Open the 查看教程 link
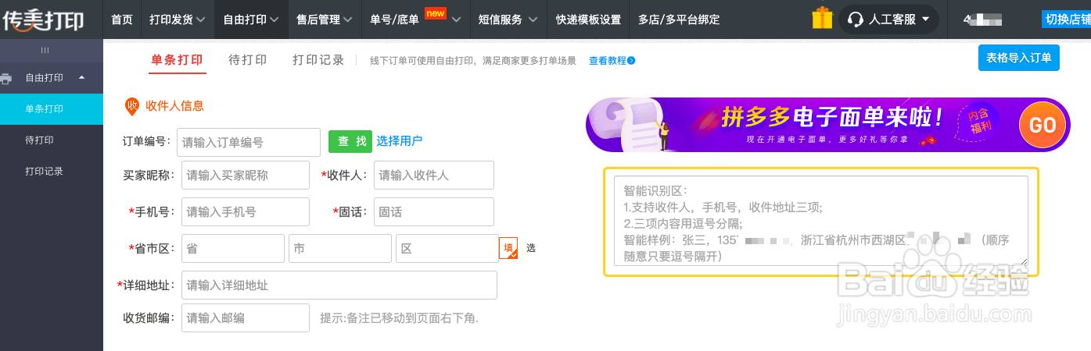The height and width of the screenshot is (351, 1091). (612, 61)
